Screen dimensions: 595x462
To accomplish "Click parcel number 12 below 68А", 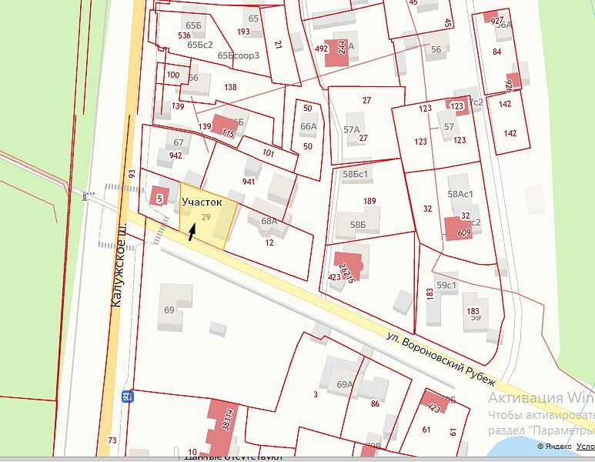I will click(269, 243).
